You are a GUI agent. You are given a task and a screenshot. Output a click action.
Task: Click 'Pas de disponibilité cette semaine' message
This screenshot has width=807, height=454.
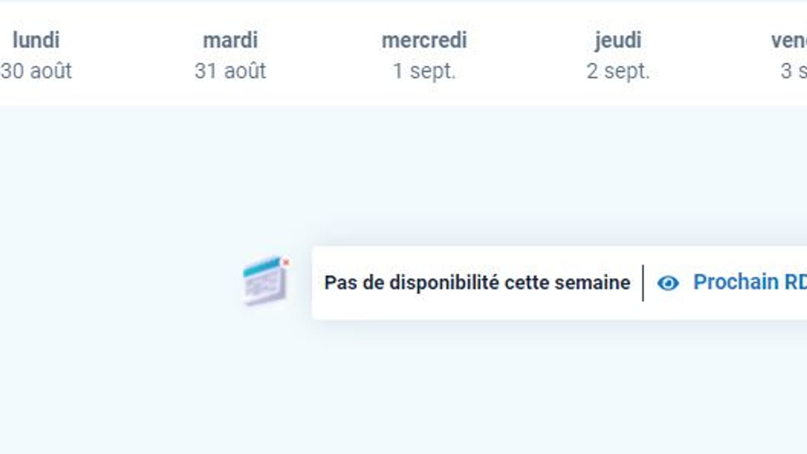click(x=477, y=283)
